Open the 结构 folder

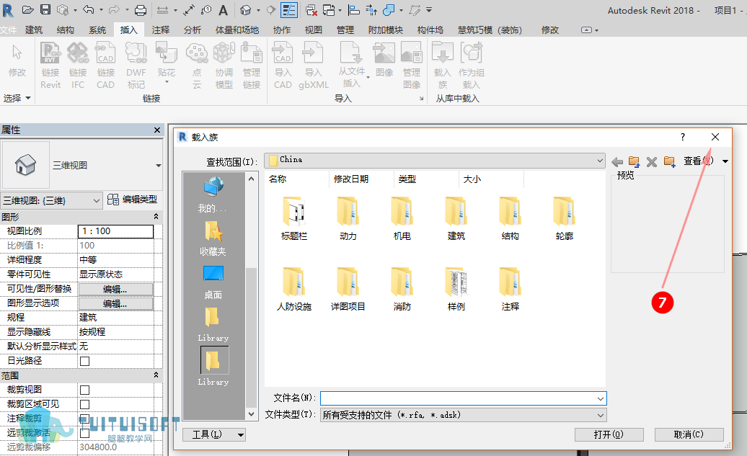(x=510, y=218)
